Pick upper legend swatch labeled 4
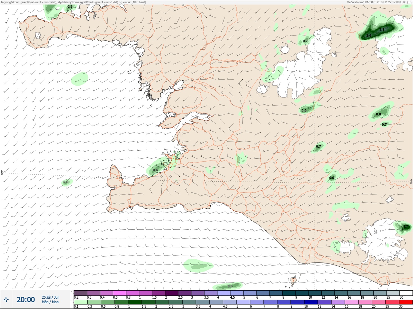Image resolution: width=413 pixels, height=309 pixels. pos(224,293)
